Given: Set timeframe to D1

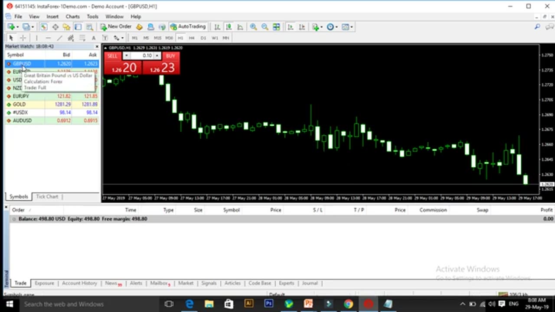Looking at the screenshot, I should tap(203, 38).
